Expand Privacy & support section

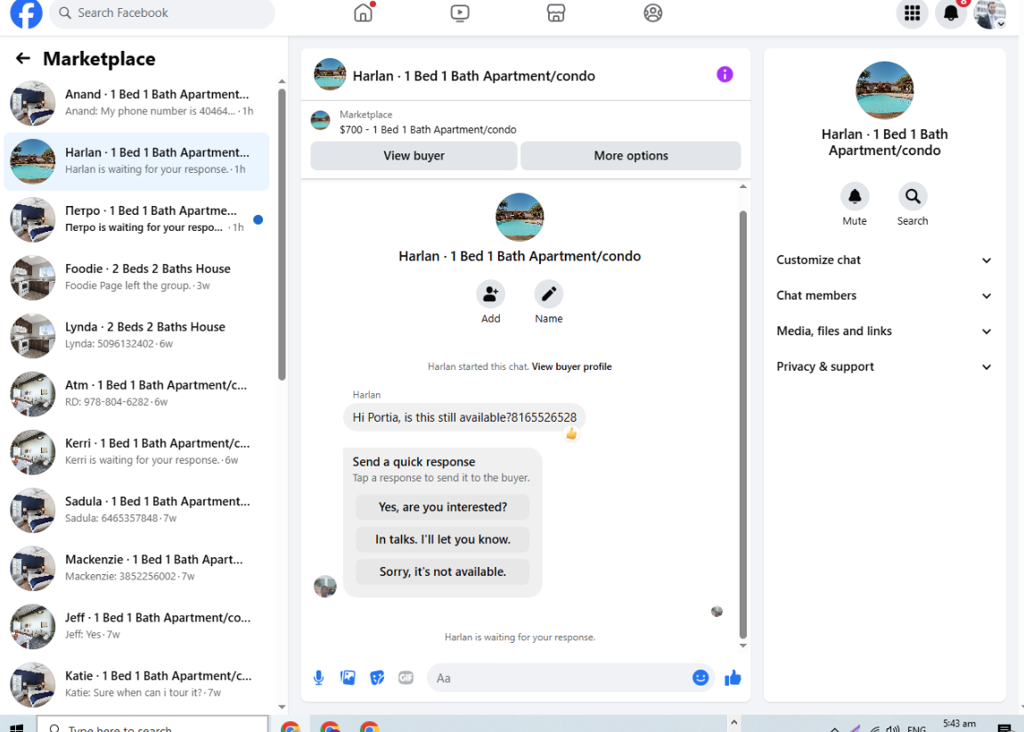tap(884, 366)
